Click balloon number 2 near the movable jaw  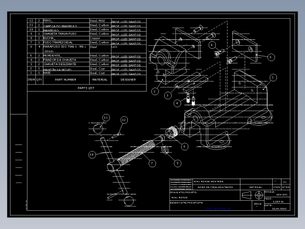tap(155, 91)
